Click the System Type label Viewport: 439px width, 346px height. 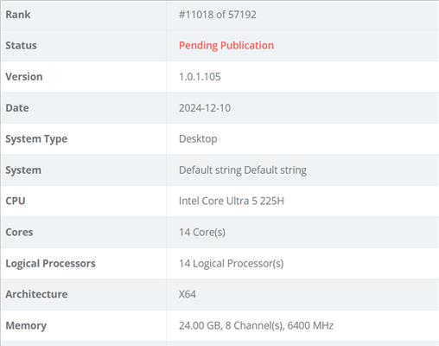pyautogui.click(x=36, y=139)
